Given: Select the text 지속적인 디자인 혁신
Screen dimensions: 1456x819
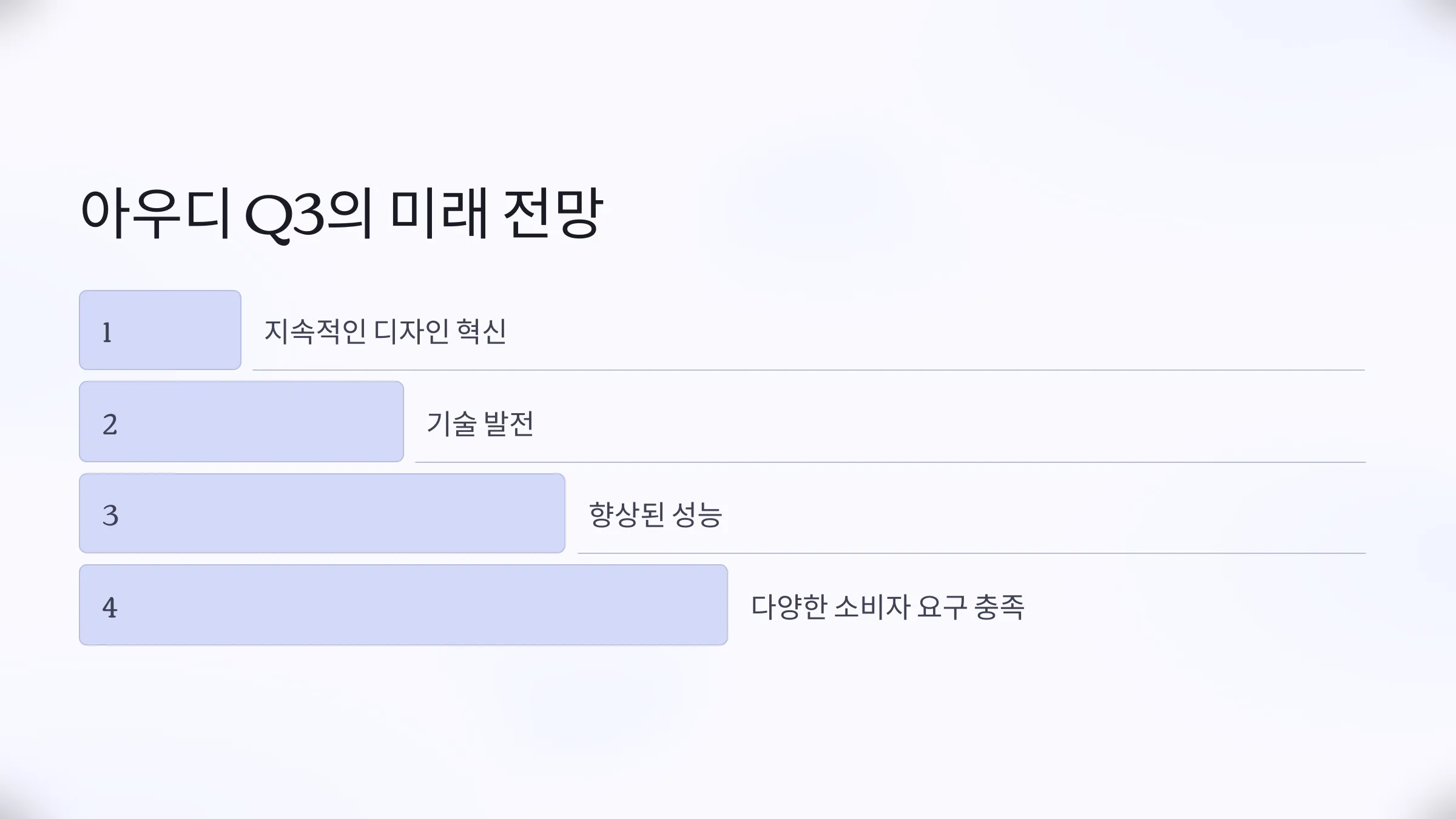Looking at the screenshot, I should pyautogui.click(x=385, y=331).
